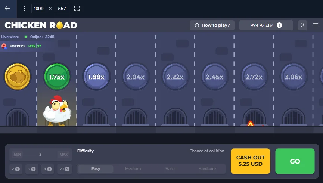The image size is (323, 183).
Task: Click the sewer grate below 1.88x
Action: (96, 117)
